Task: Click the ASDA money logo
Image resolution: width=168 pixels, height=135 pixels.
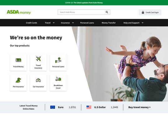Action: pos(19,12)
